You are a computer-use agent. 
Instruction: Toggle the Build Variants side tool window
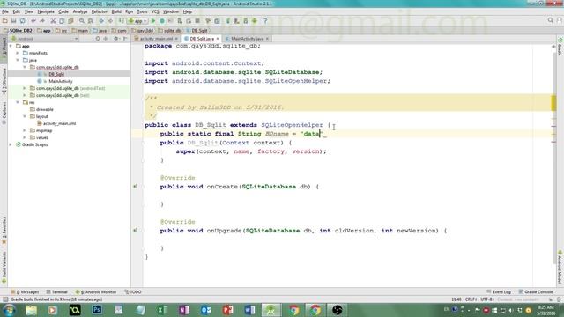(4, 267)
